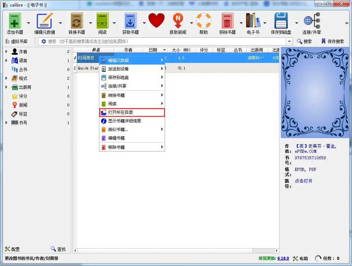Click the PDF format link
The image size is (352, 266).
pos(313,170)
